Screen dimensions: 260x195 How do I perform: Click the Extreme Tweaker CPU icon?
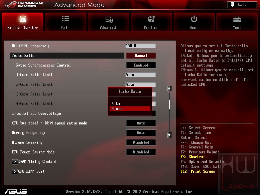pyautogui.click(x=23, y=19)
